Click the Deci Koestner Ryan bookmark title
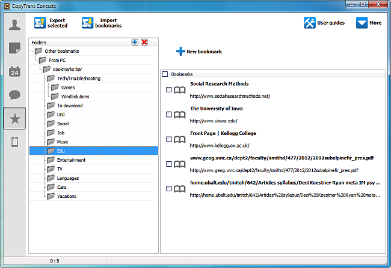Viewport: 391px width, 268px height. point(285,183)
